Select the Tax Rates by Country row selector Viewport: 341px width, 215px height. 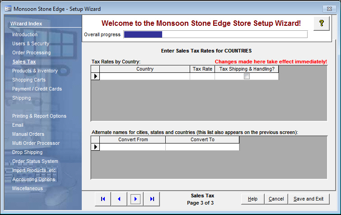pyautogui.click(x=95, y=76)
